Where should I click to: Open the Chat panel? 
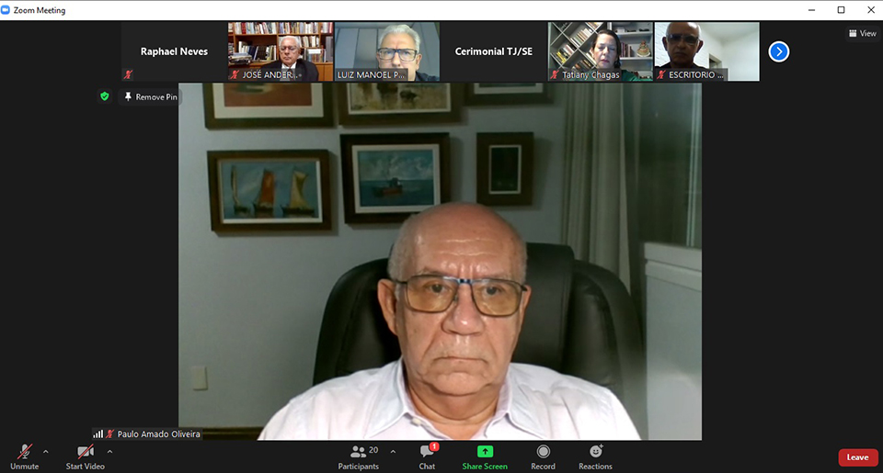coord(427,453)
